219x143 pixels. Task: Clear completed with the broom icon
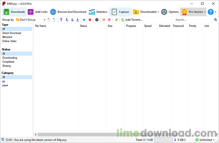[116, 20]
